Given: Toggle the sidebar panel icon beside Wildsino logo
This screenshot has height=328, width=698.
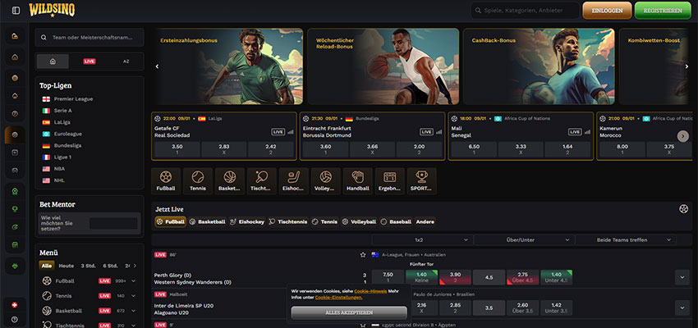Looking at the screenshot, I should 16,10.
